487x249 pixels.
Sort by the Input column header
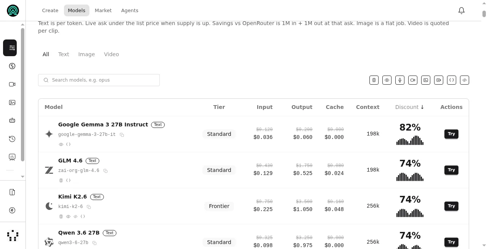[264, 107]
